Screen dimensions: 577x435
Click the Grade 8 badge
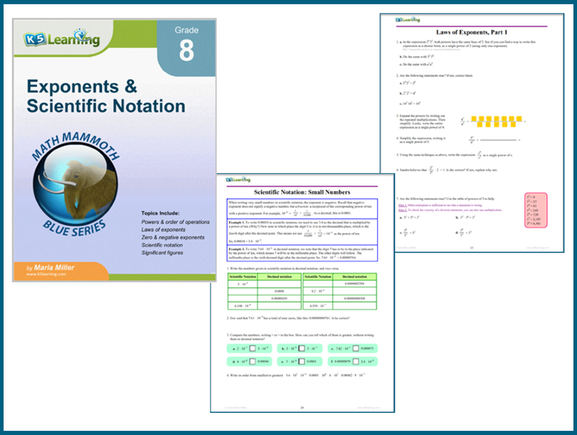click(x=186, y=48)
